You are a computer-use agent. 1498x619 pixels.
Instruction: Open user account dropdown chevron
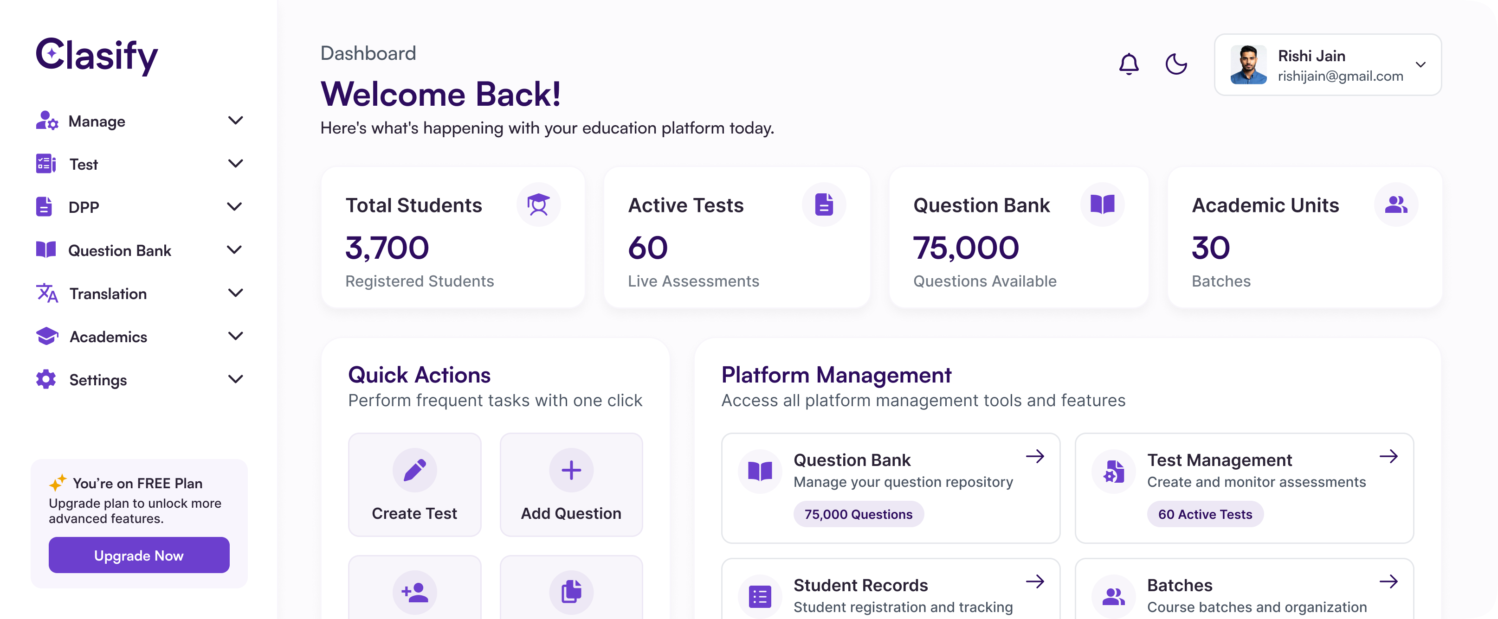point(1420,64)
